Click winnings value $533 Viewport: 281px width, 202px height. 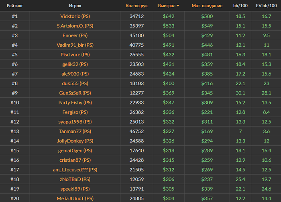pyautogui.click(x=169, y=26)
